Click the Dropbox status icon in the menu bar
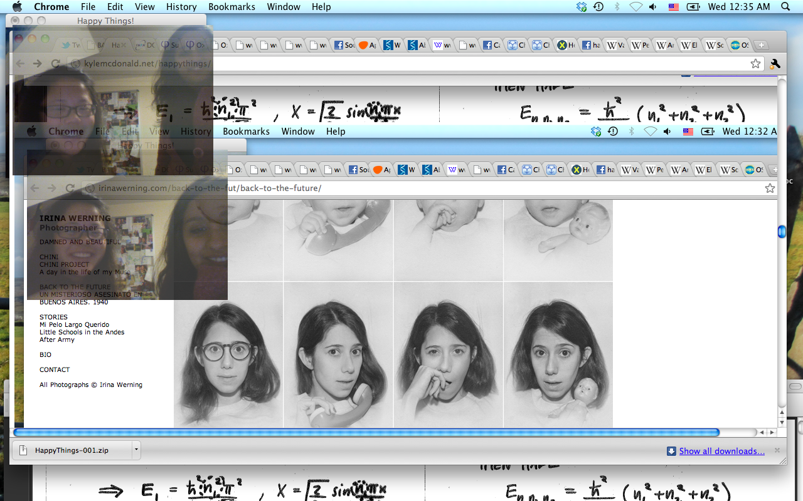803x501 pixels. (582, 7)
